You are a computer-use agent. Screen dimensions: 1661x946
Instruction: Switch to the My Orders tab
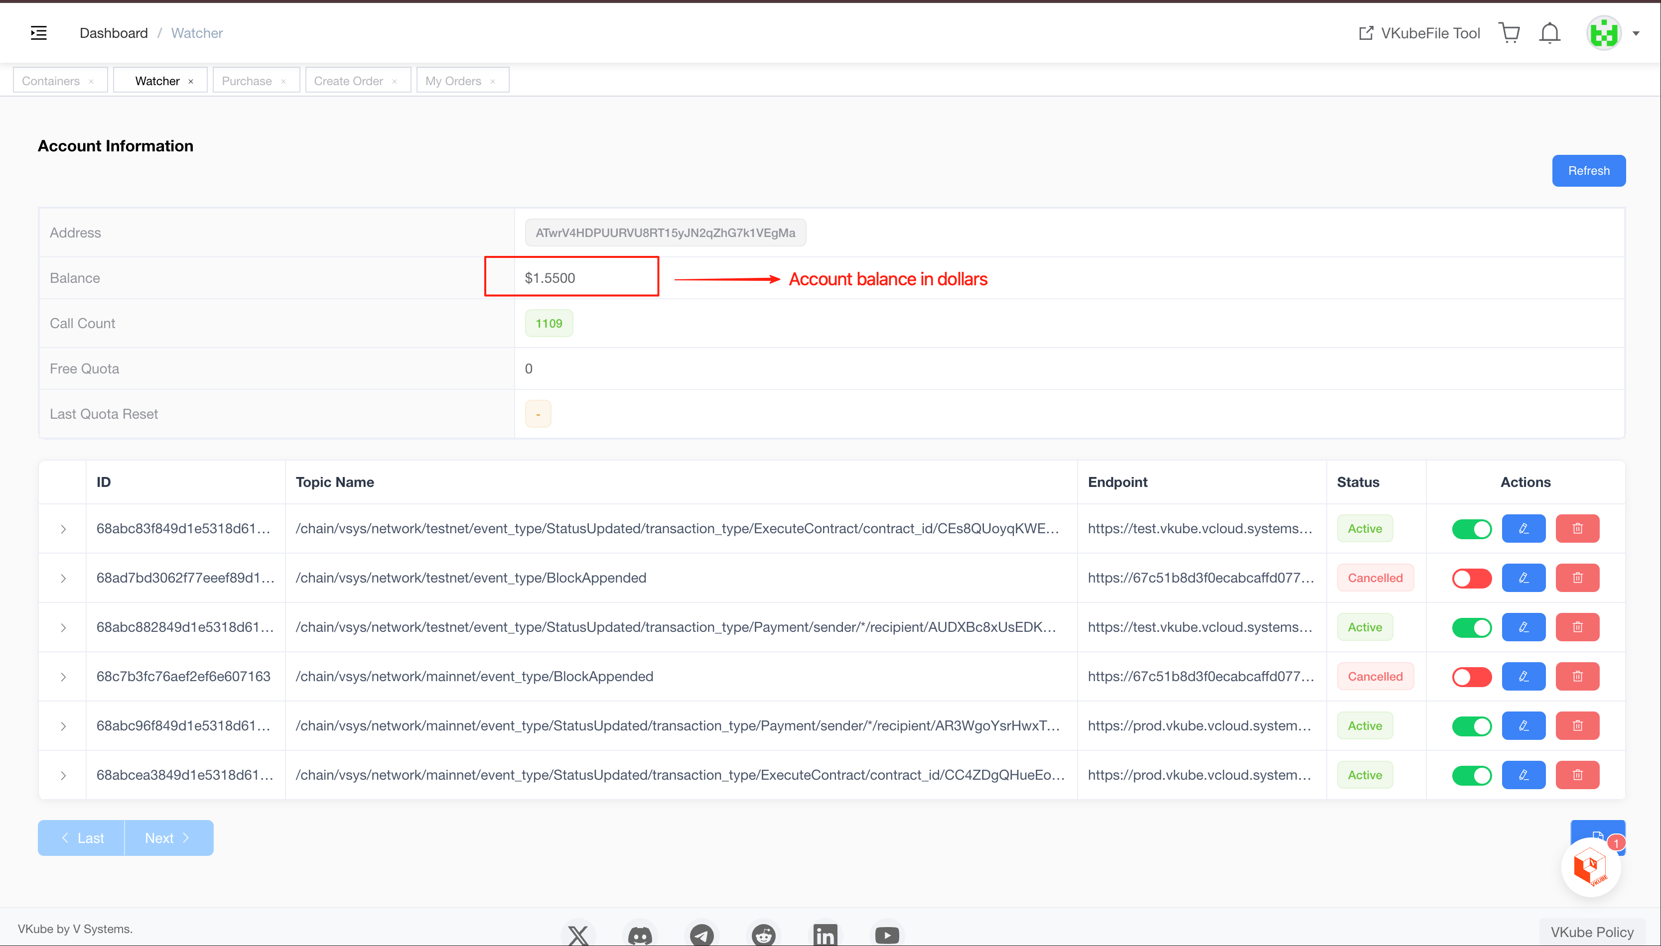pyautogui.click(x=453, y=81)
